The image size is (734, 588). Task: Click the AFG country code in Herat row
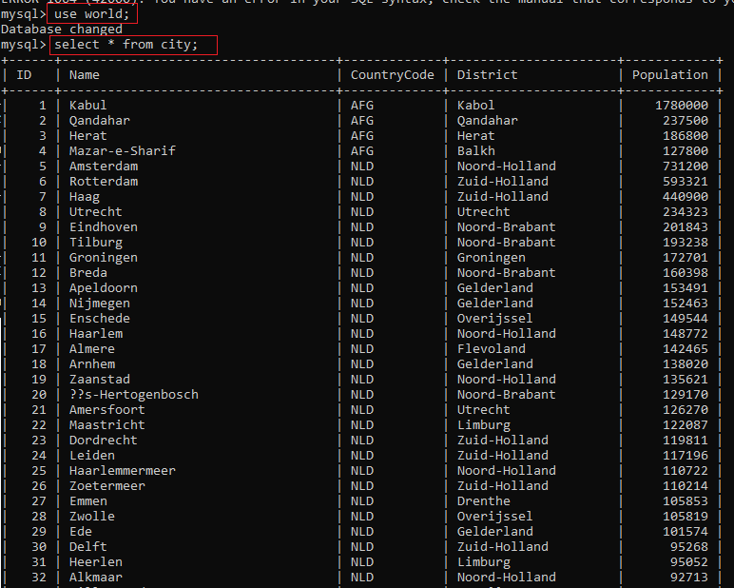pyautogui.click(x=362, y=136)
